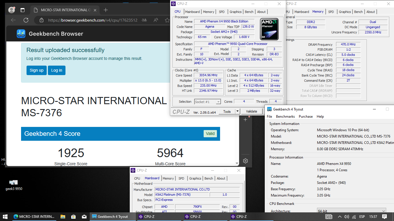Open Memory tab in bottom CPU-Z window
The image size is (394, 221).
point(168,178)
